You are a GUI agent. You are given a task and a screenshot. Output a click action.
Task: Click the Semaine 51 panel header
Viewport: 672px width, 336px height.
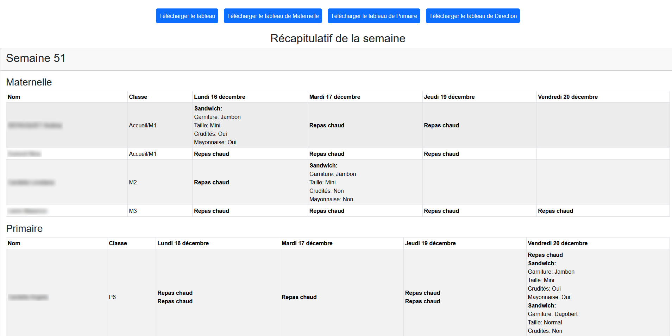(36, 58)
